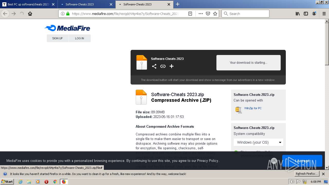Click the green padlock security icon
The height and width of the screenshot is (185, 329).
click(68, 14)
